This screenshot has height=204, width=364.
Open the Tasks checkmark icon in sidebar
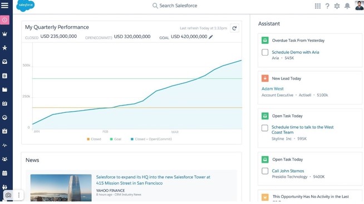(x=4, y=62)
